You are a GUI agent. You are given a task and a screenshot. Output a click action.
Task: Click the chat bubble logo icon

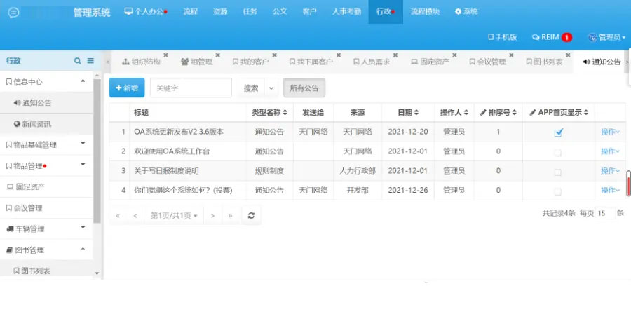tap(13, 13)
